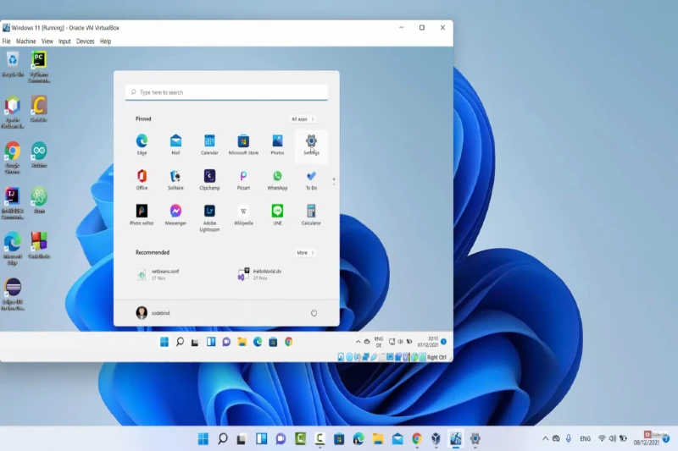Open the recommended netbeans.conf file

pyautogui.click(x=158, y=274)
